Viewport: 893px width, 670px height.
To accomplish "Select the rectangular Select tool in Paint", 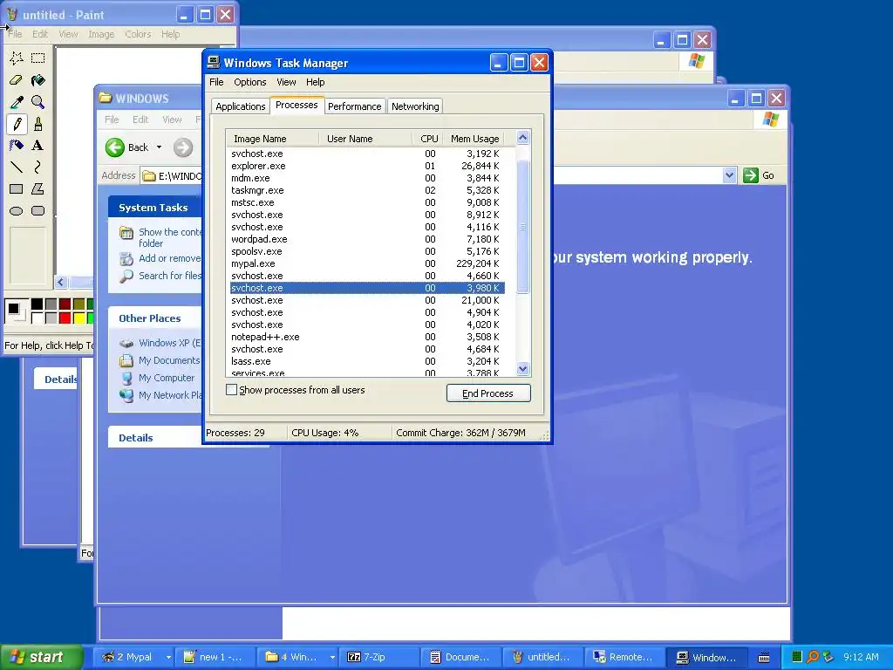I will [38, 58].
